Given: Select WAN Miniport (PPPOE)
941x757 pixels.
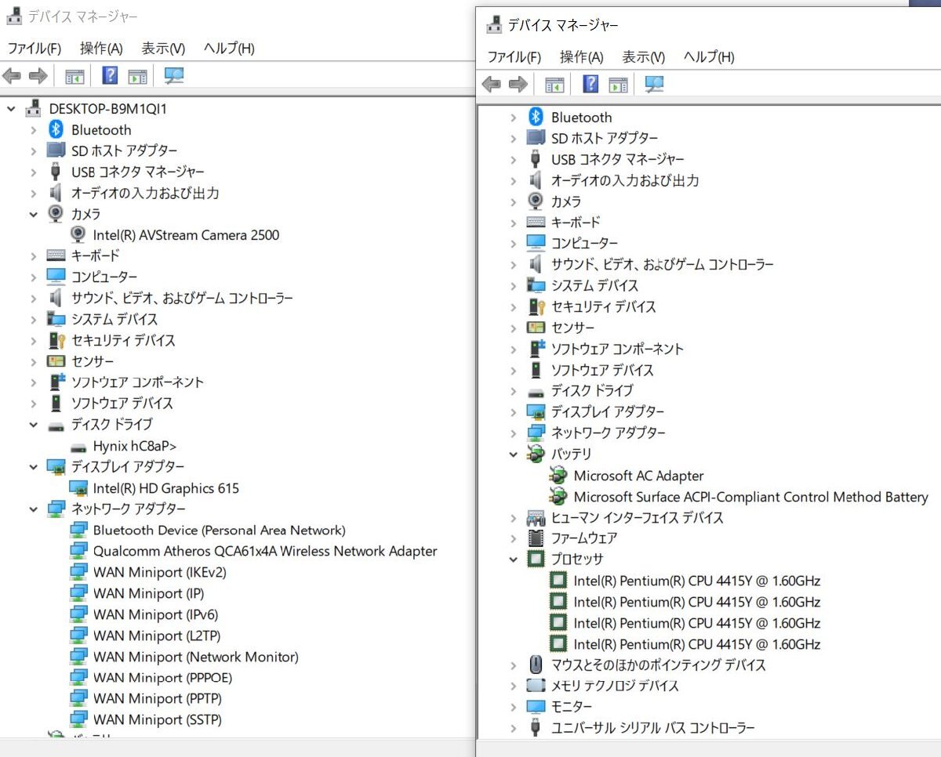Looking at the screenshot, I should tap(162, 678).
